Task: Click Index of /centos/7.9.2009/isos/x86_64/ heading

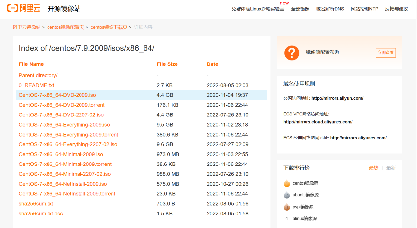Action: [86, 48]
